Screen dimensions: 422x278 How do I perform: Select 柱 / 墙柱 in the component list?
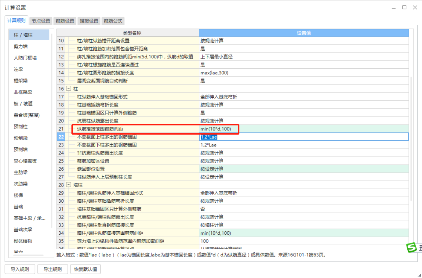29,35
